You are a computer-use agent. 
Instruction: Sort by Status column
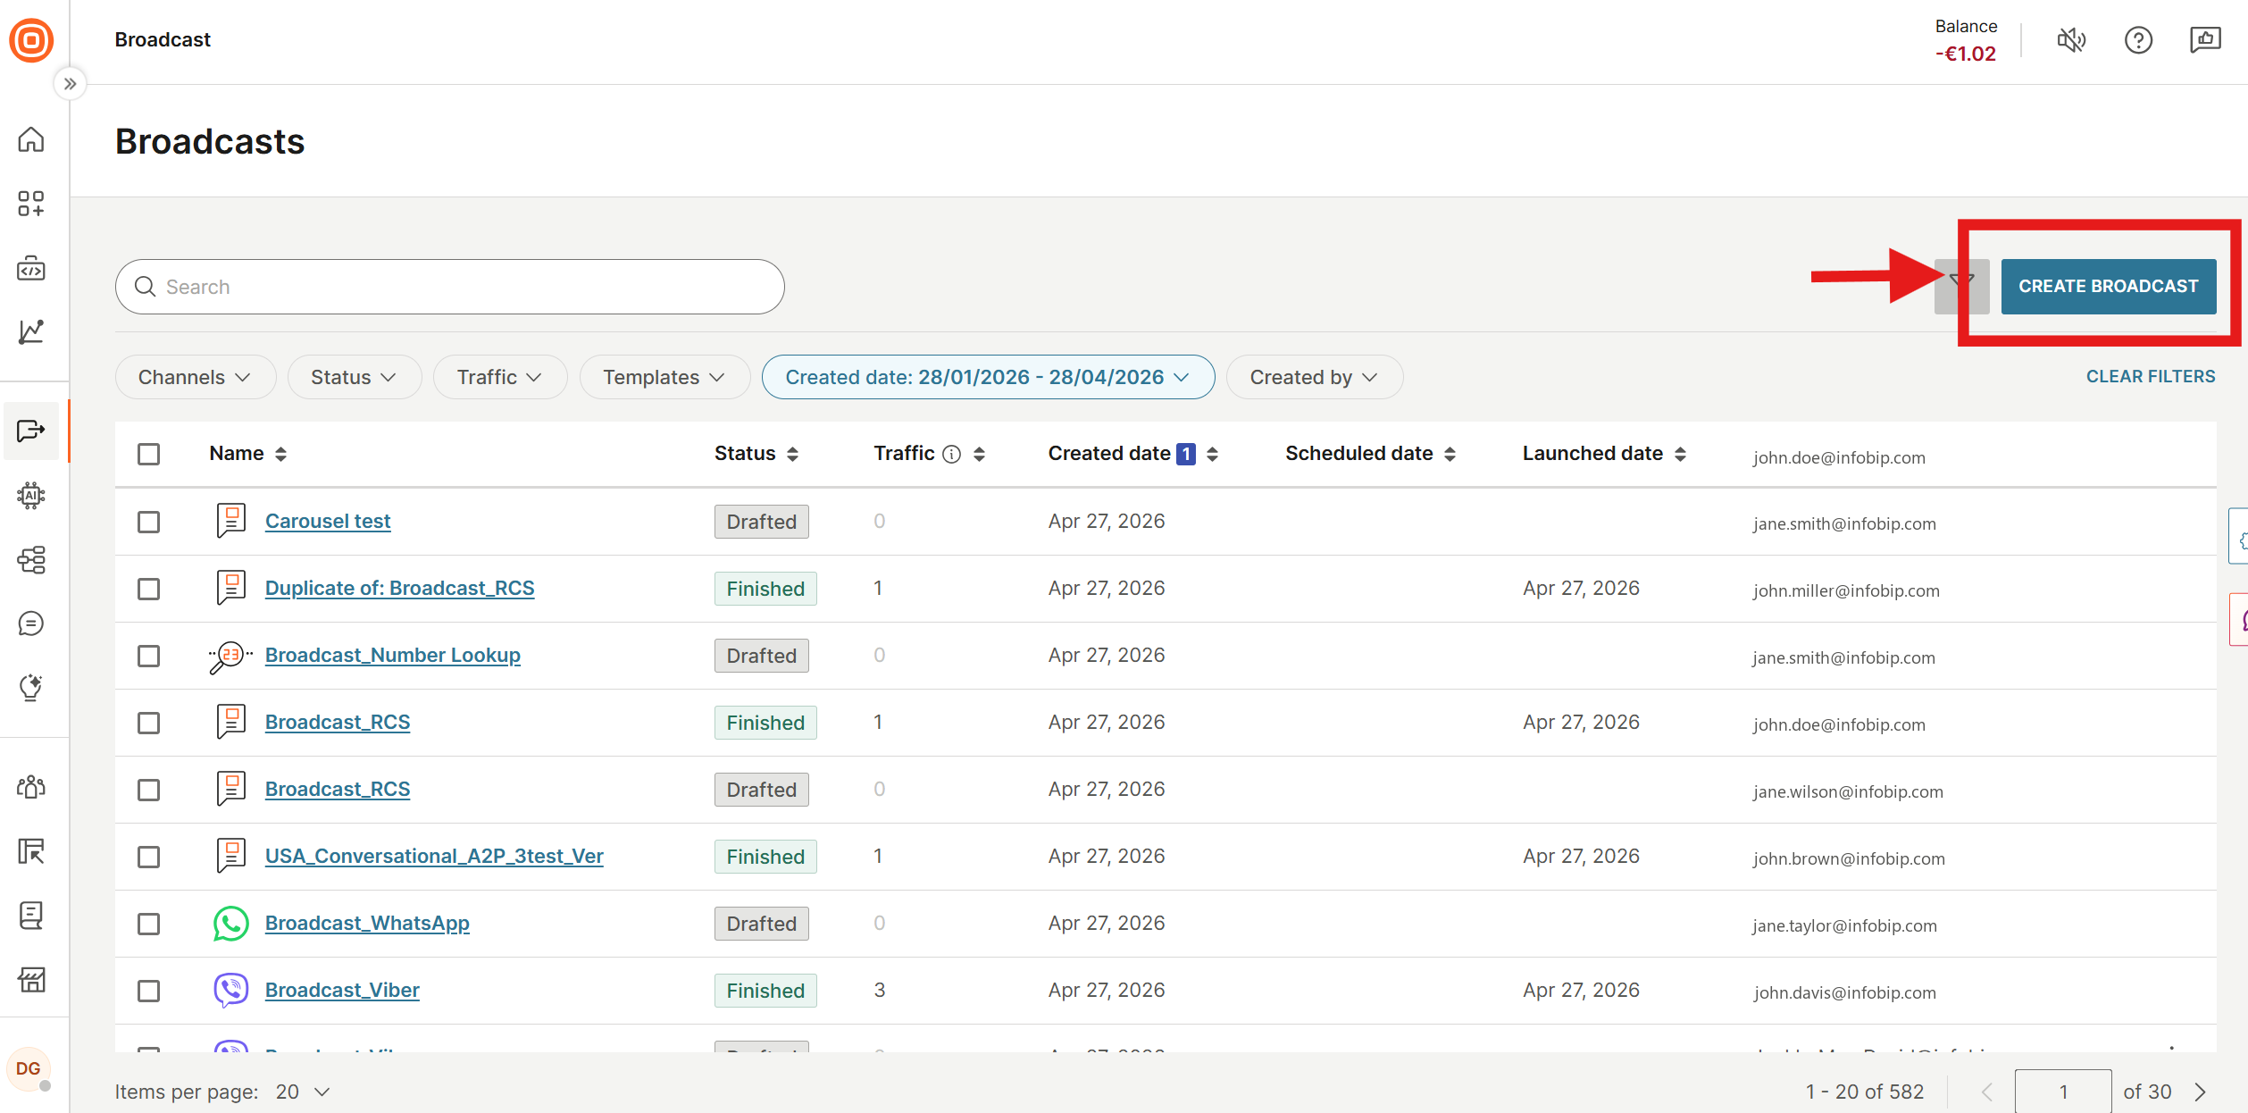[x=792, y=455]
